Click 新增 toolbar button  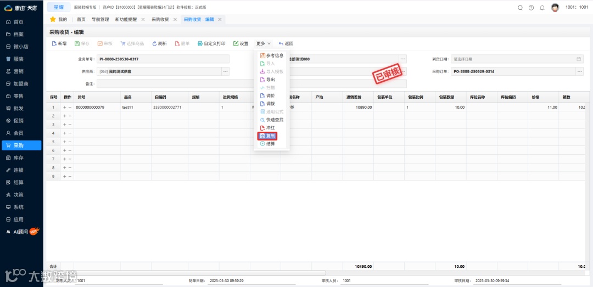click(59, 43)
